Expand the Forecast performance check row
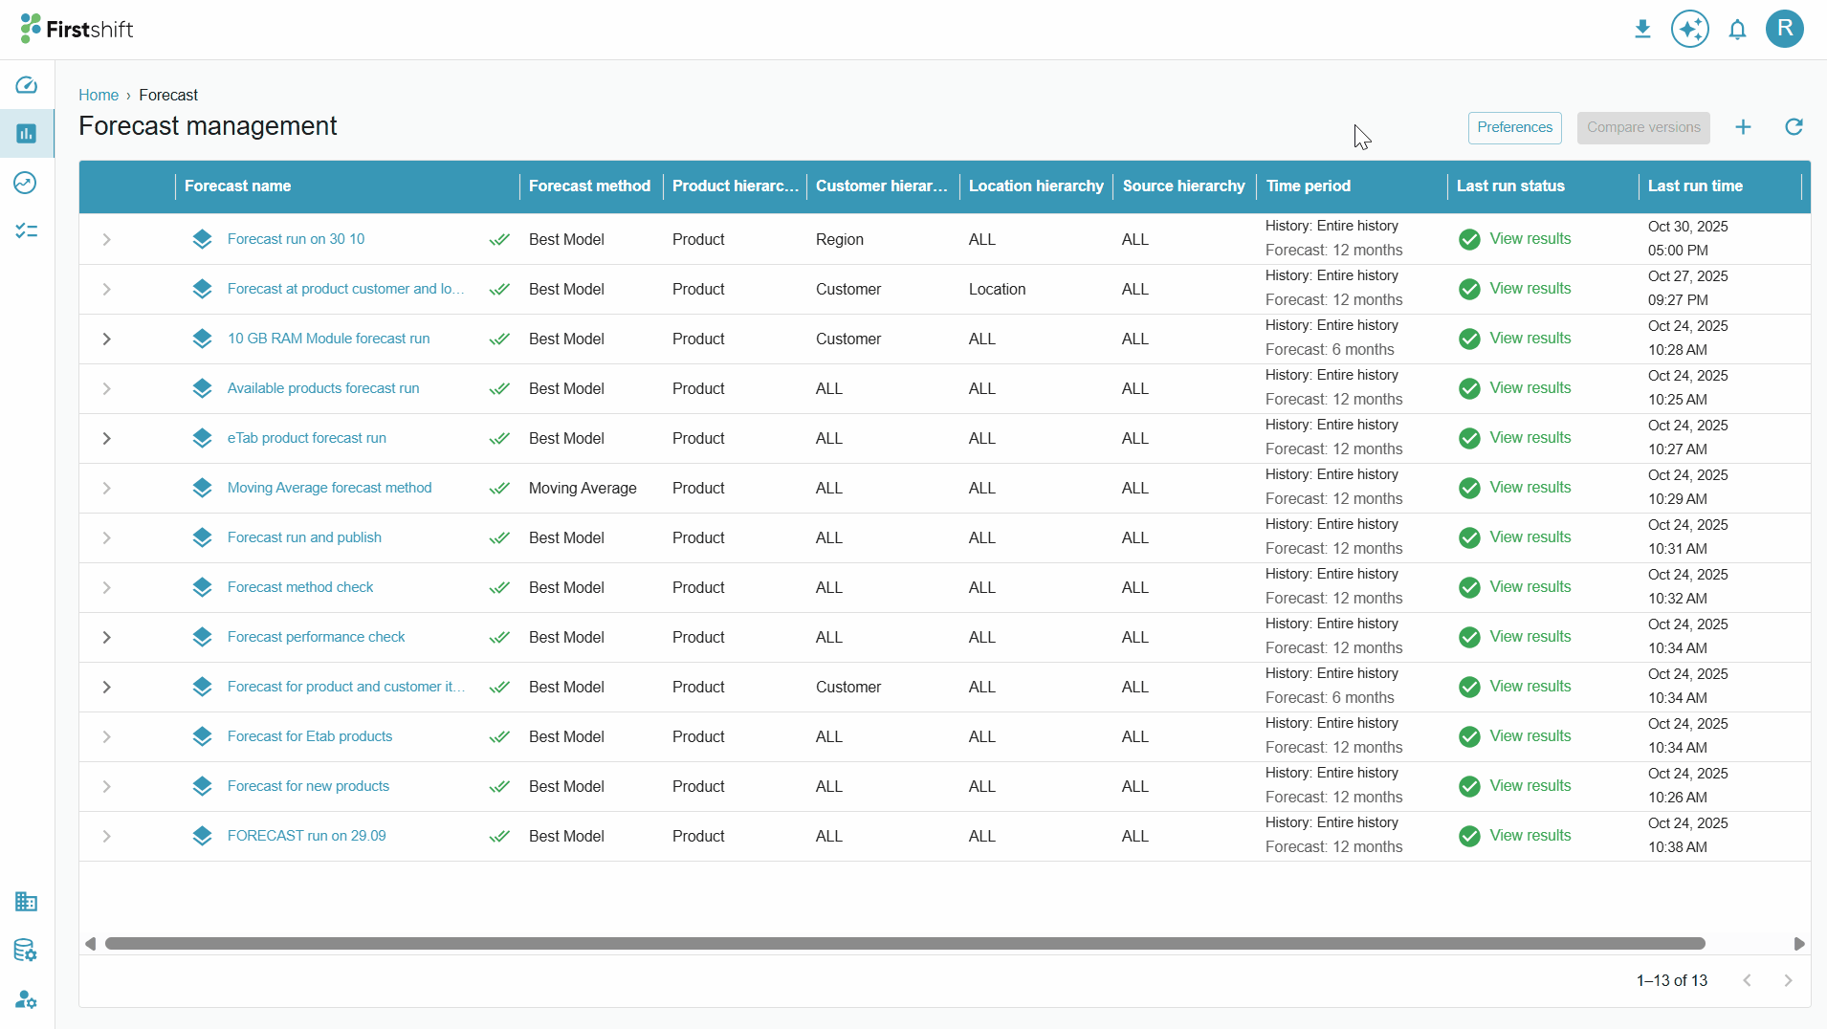Screen dimensions: 1827x1029 point(107,637)
